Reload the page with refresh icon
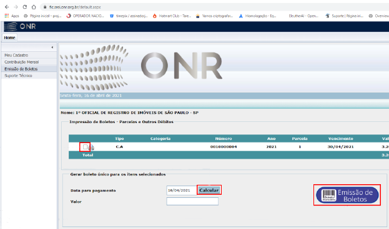389x229 pixels. coord(24,7)
